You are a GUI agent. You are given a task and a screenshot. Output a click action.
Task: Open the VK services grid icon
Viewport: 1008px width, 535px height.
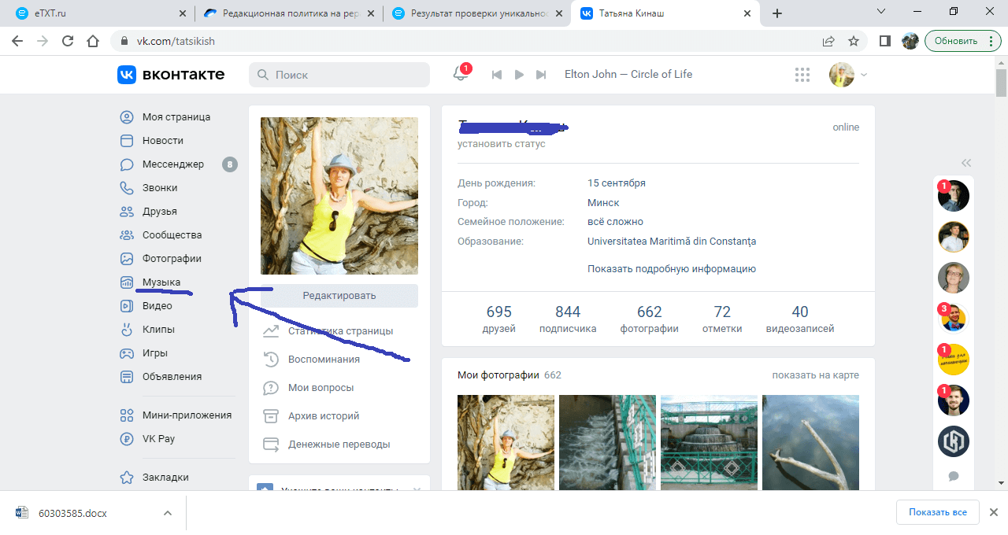pos(802,74)
